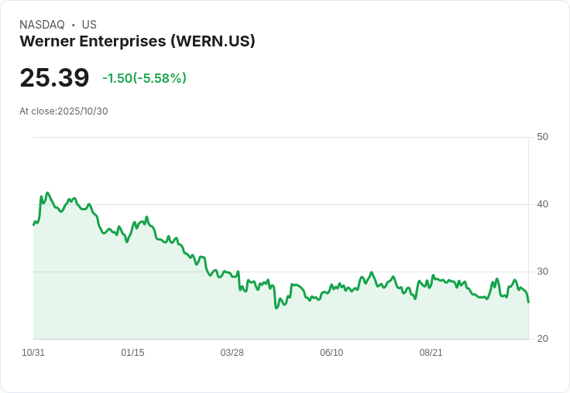Select the 03/28 date on x-axis
Screen dimensions: 570x393
click(232, 353)
